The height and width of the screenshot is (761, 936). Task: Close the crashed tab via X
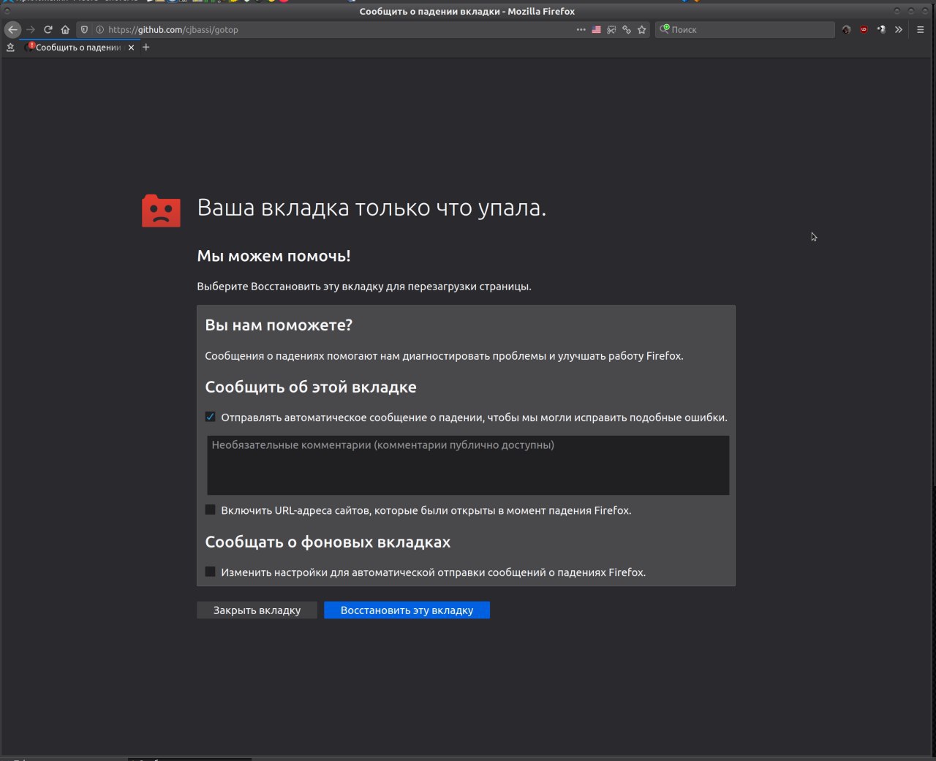click(131, 47)
